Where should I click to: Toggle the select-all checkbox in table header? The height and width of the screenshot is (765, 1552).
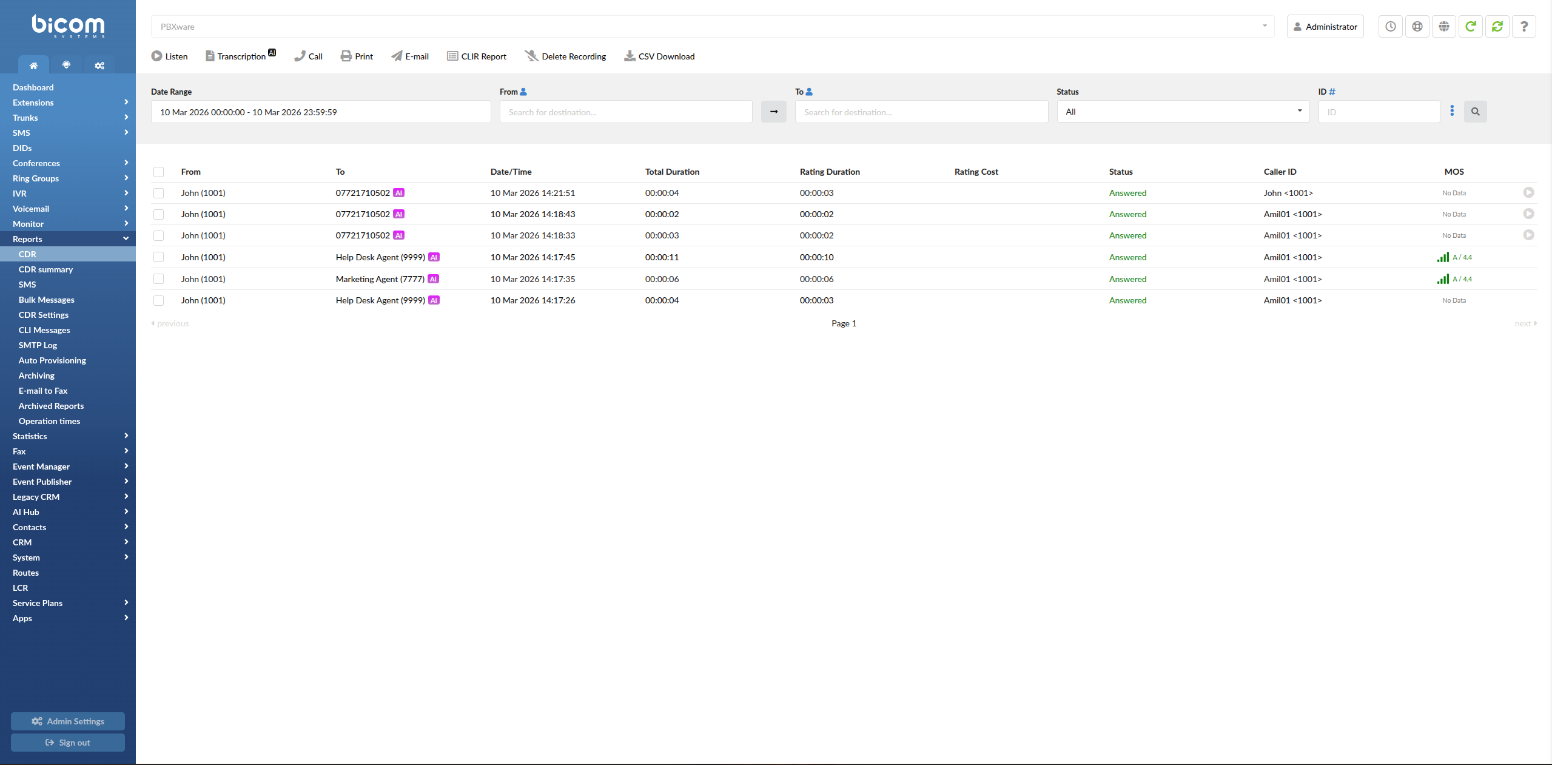(x=159, y=172)
